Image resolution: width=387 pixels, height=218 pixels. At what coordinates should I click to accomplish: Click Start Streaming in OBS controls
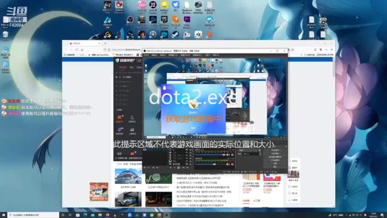click(x=275, y=150)
